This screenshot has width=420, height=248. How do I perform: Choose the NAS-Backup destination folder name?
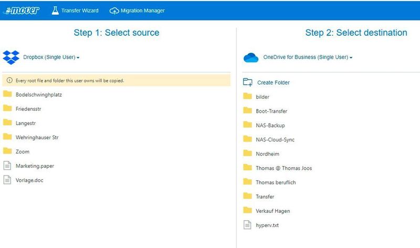point(270,125)
